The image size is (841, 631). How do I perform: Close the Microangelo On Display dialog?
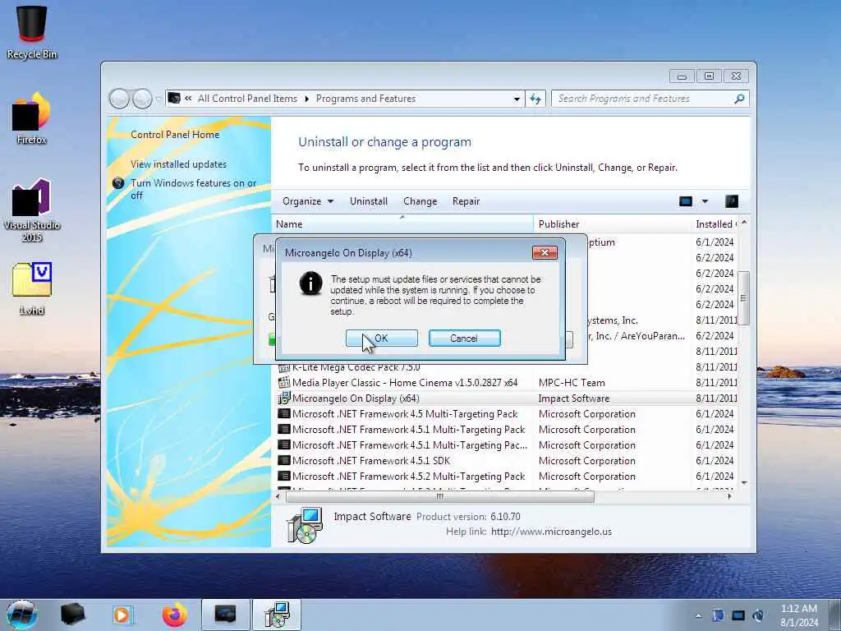(x=545, y=252)
